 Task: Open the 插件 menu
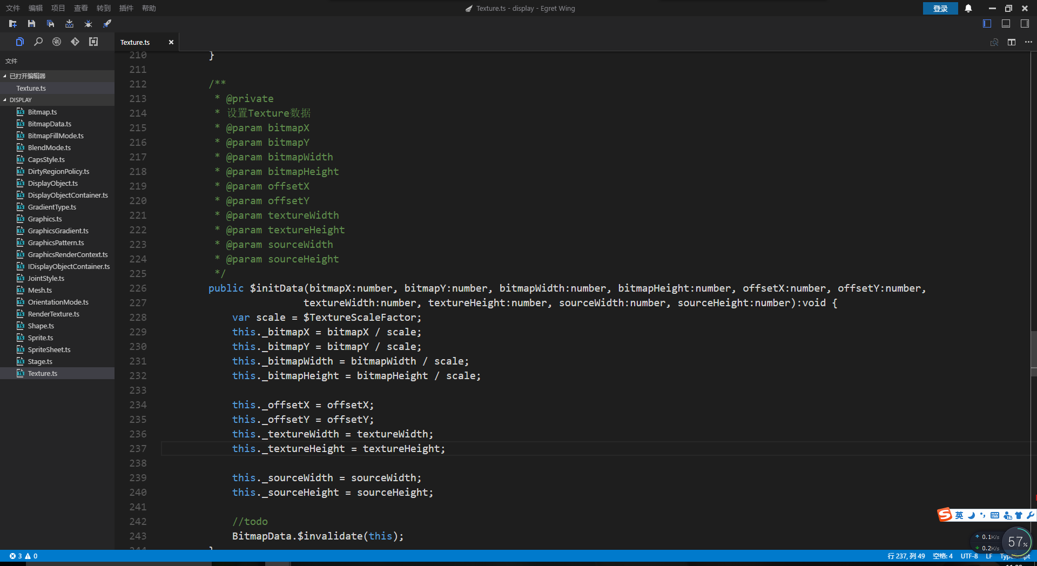click(x=126, y=8)
